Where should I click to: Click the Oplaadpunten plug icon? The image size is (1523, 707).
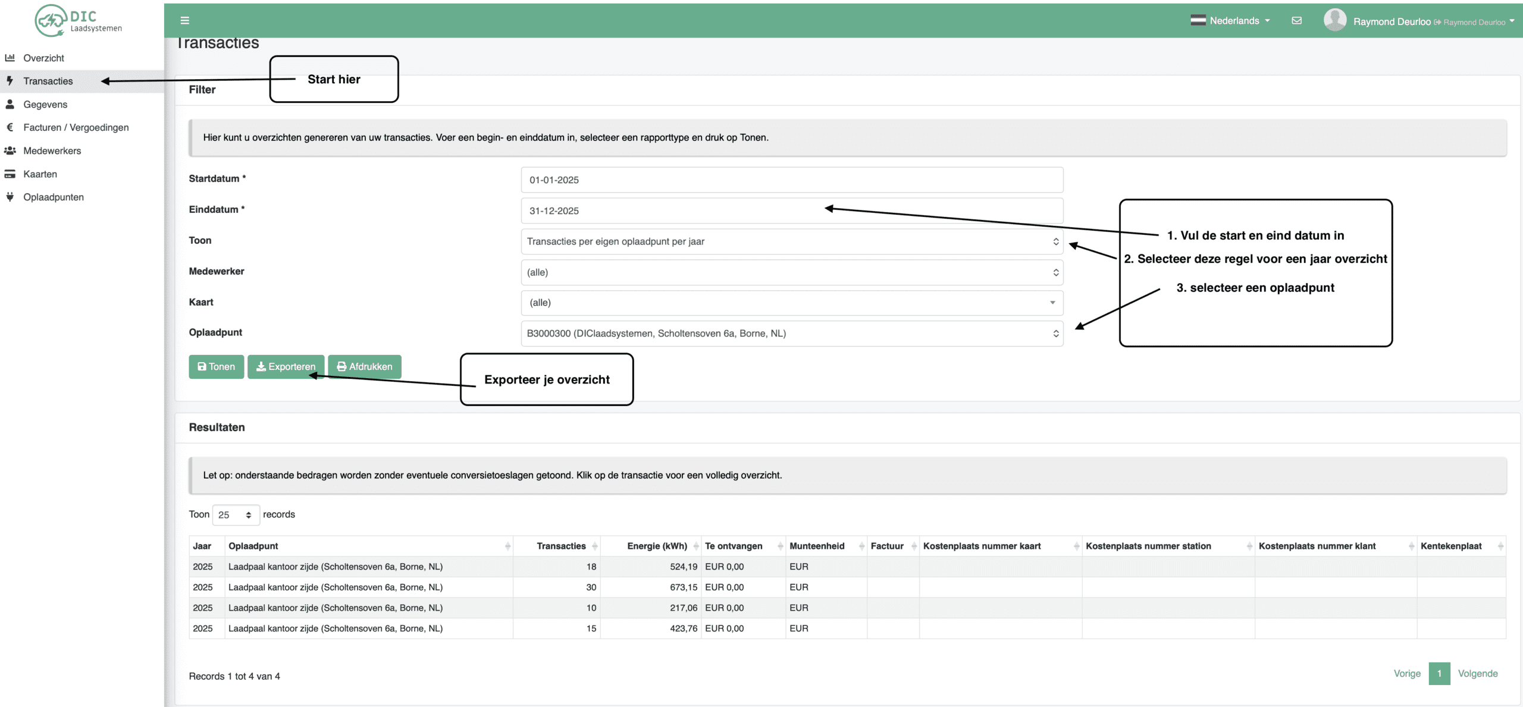click(x=10, y=197)
